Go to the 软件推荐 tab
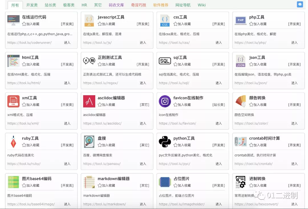The height and width of the screenshot is (209, 308). pyautogui.click(x=161, y=5)
